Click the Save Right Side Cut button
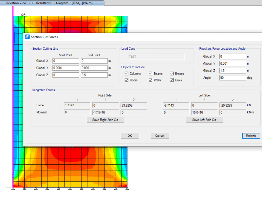The height and width of the screenshot is (203, 262). pyautogui.click(x=105, y=120)
